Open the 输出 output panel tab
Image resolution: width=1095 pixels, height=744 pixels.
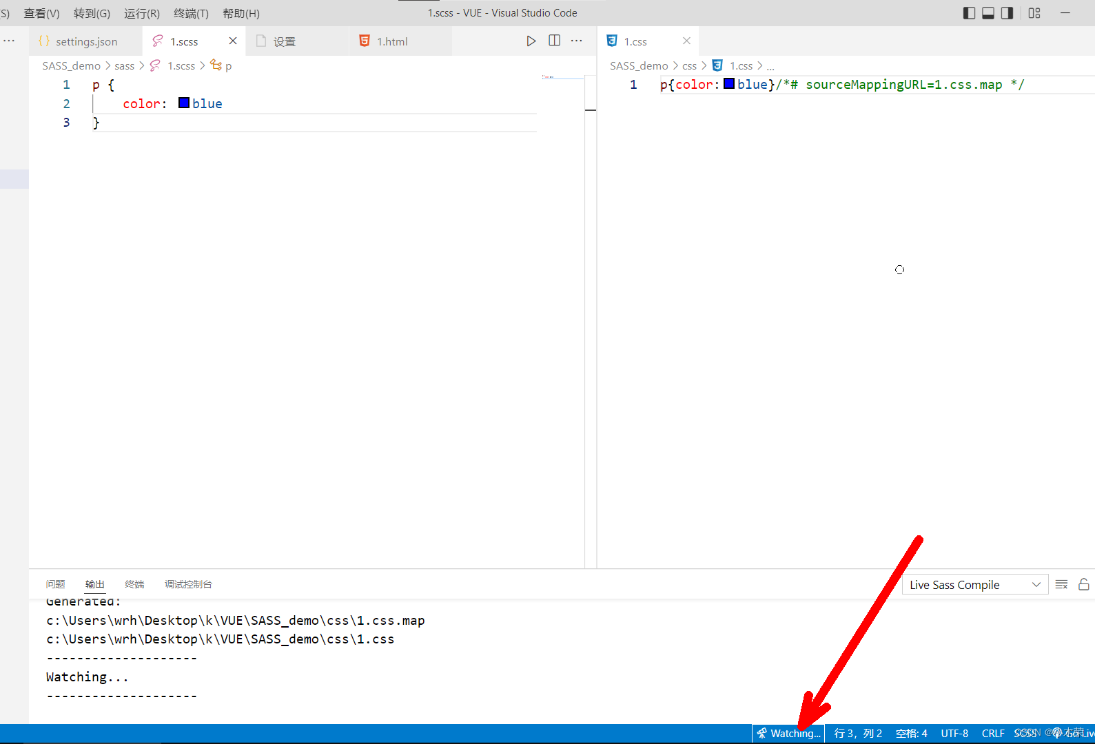[x=95, y=584]
